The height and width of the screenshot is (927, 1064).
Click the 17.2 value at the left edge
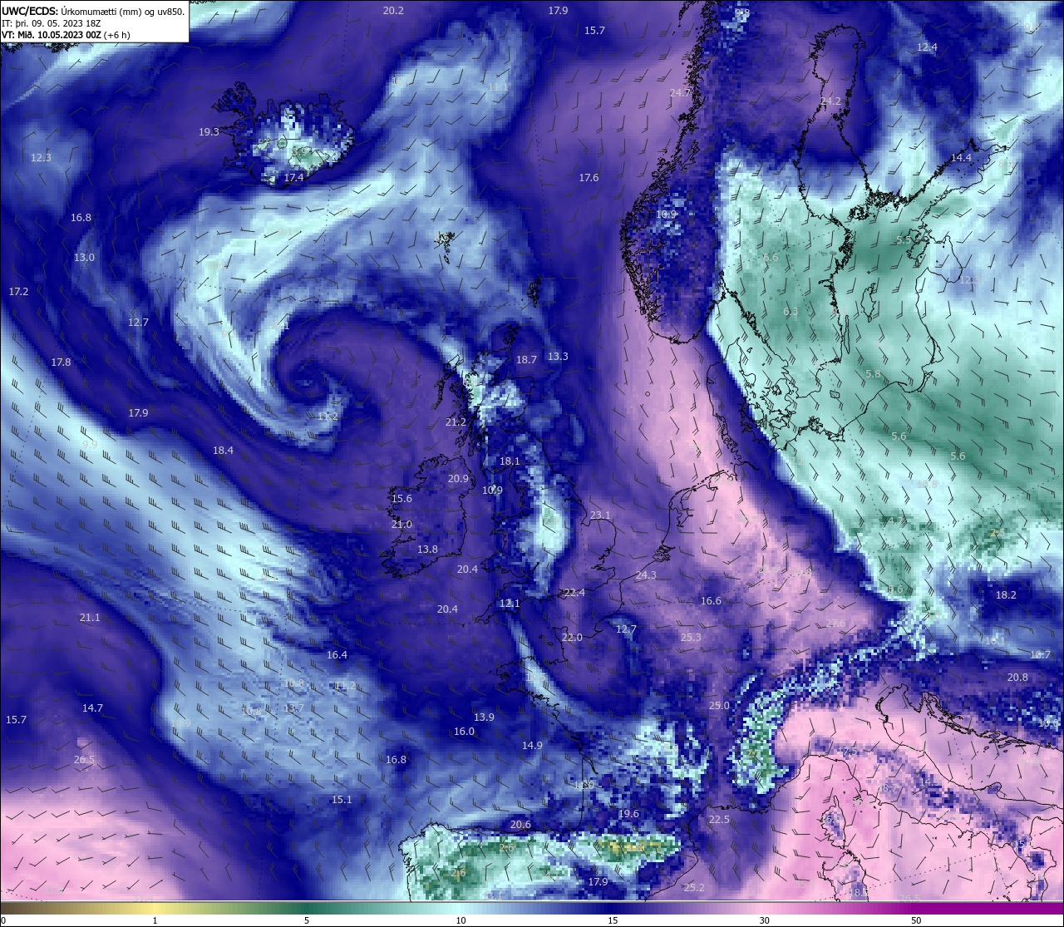coord(18,292)
